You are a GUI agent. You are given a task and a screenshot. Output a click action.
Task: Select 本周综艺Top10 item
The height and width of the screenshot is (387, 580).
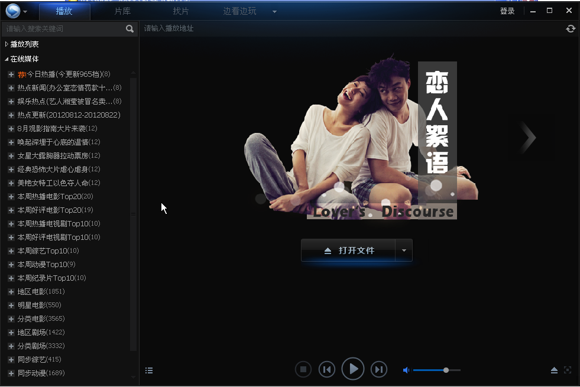48,251
